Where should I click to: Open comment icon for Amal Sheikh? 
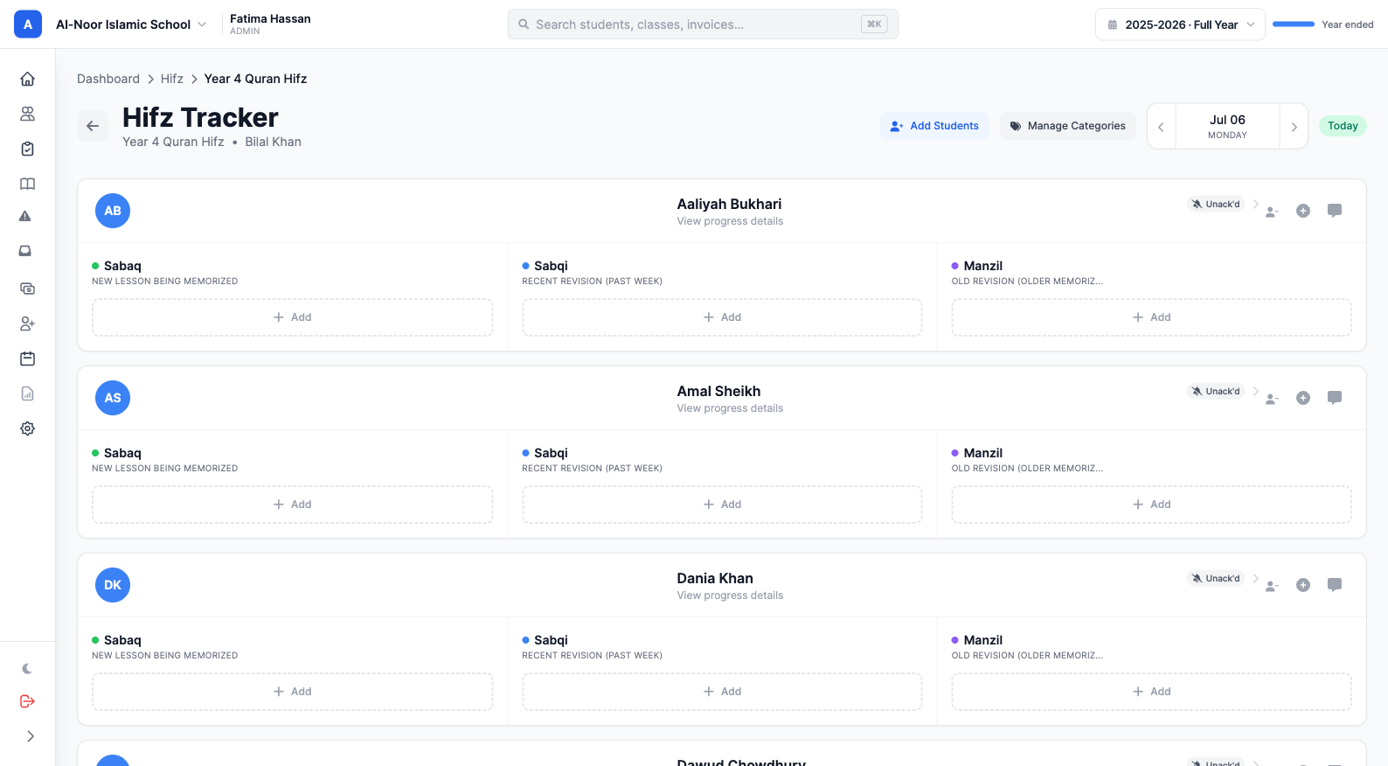[x=1335, y=398]
